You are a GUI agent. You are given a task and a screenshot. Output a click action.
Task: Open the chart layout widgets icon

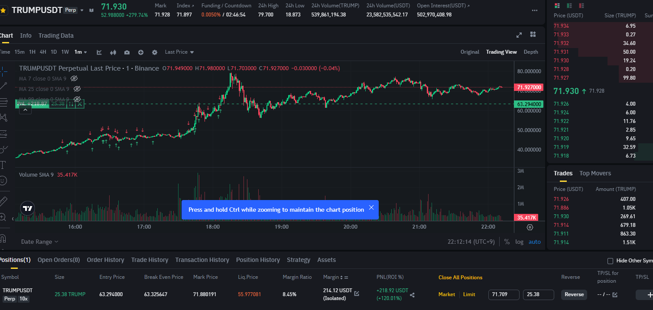(533, 35)
